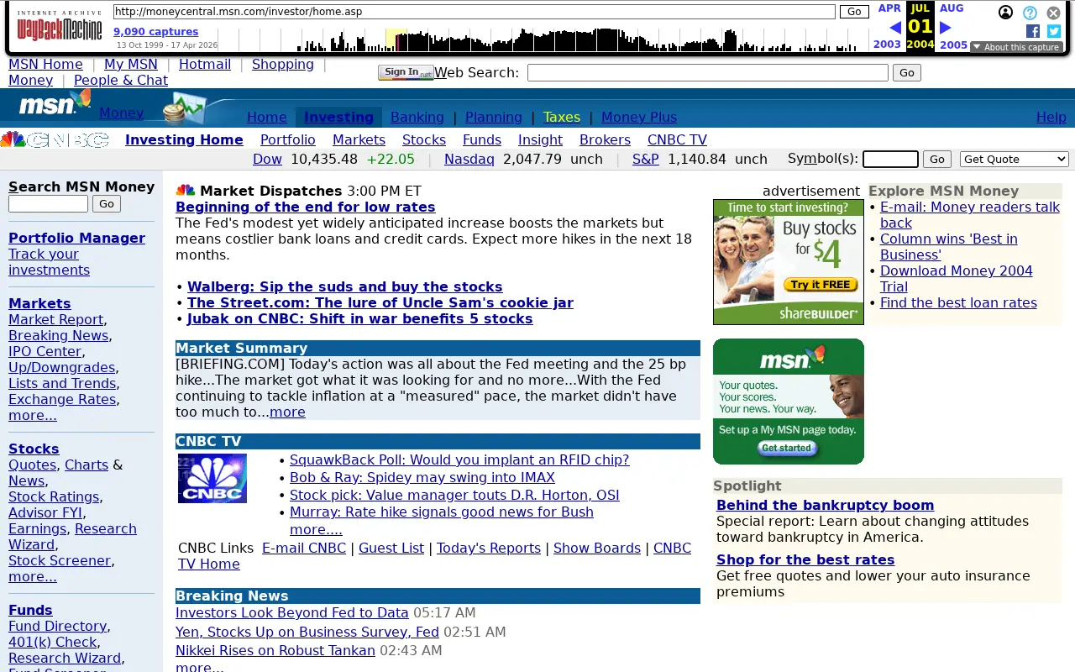Screen dimensions: 1075x672
Task: Jump to the AUG captures month
Action: tap(952, 8)
